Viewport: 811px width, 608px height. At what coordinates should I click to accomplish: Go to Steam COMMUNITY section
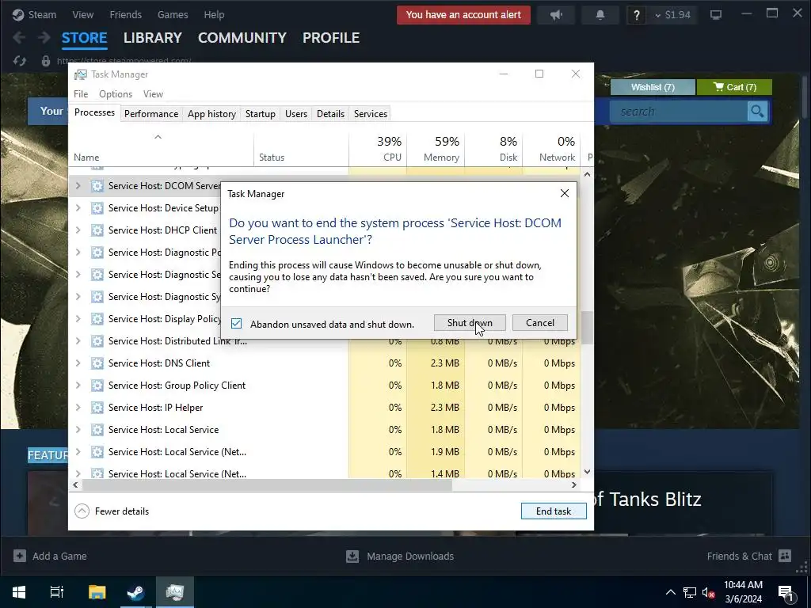[x=242, y=38]
